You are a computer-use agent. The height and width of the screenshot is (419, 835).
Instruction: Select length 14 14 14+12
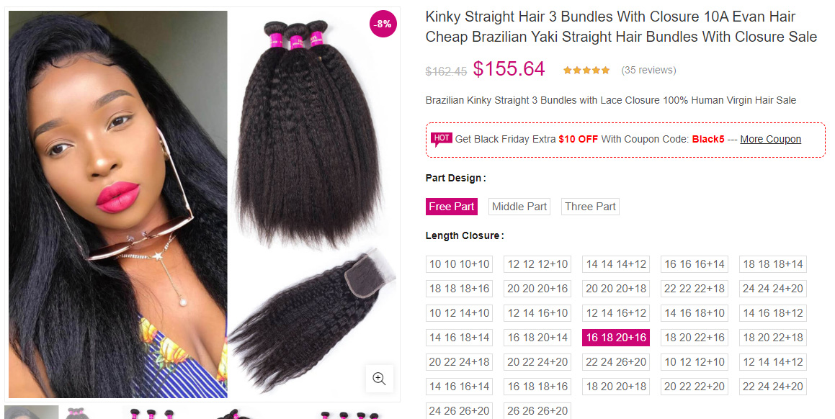tap(616, 264)
